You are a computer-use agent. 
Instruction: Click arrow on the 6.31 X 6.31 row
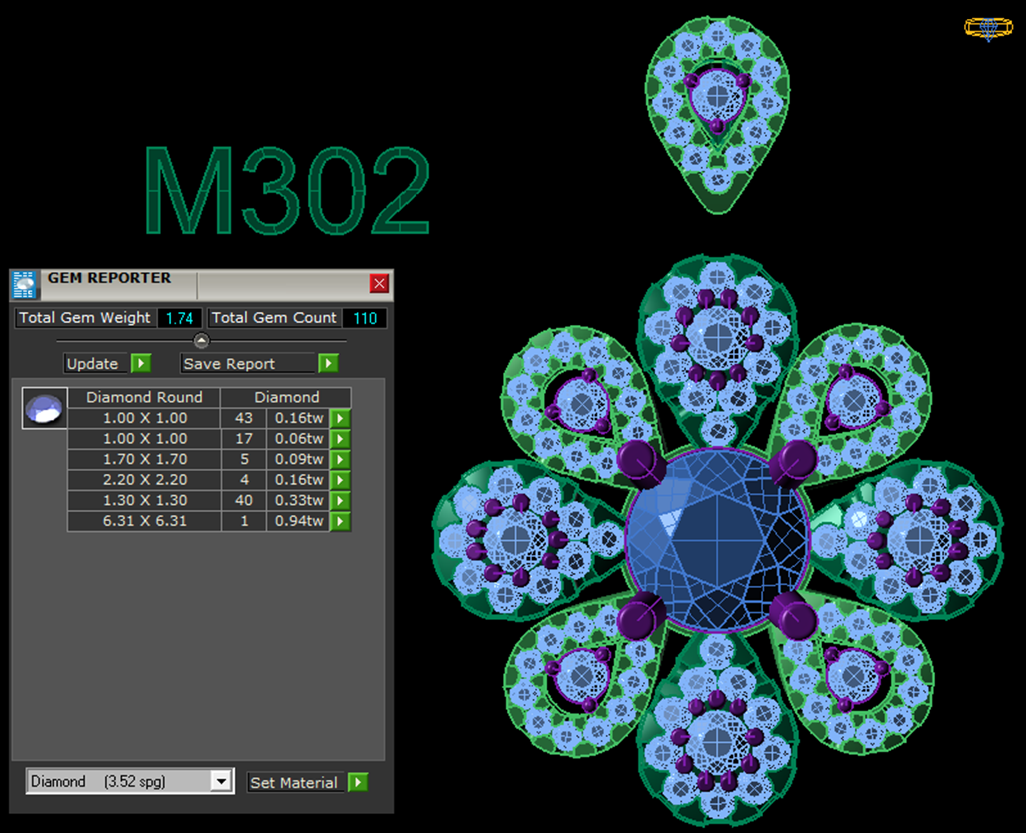click(340, 521)
